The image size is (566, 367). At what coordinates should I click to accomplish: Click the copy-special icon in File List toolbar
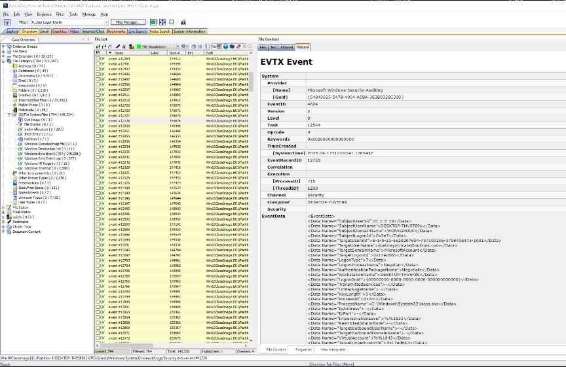200,46
